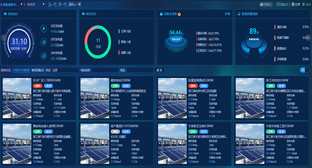Expand the 请选择 station dropdown
The width and height of the screenshot is (312, 168).
(x=36, y=4)
